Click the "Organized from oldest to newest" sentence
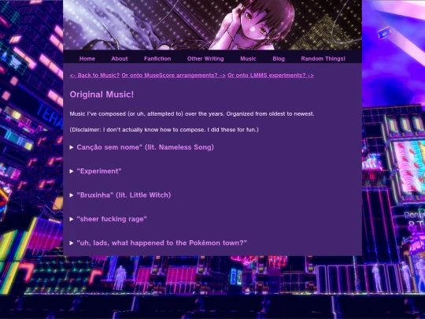This screenshot has height=319, width=425. (x=270, y=114)
